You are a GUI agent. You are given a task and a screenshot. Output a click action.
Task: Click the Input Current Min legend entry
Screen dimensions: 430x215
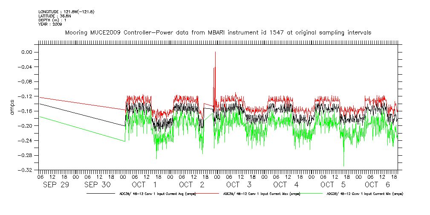coord(364,194)
